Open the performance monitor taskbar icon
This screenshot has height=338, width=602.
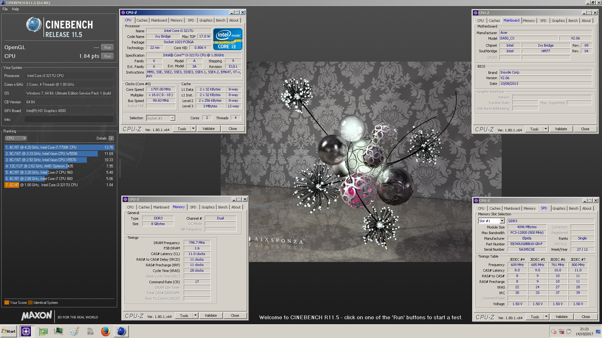(x=59, y=331)
